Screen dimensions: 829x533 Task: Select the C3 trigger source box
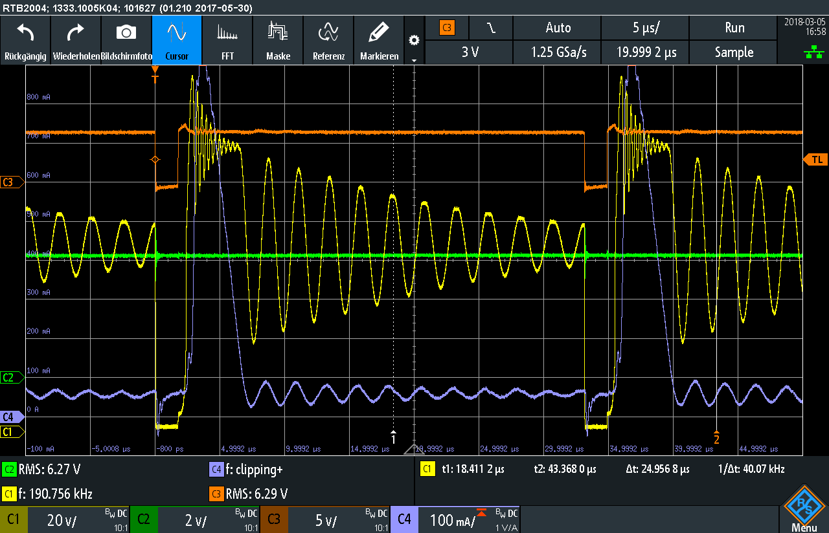(x=447, y=28)
